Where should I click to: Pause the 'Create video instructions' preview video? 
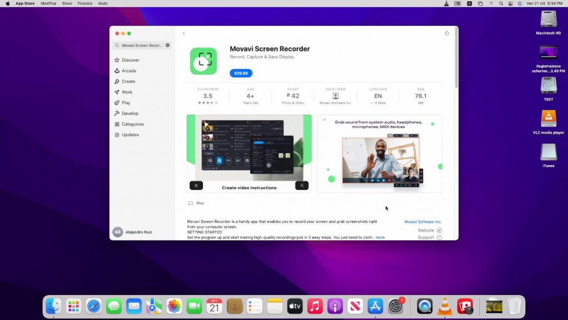(x=196, y=185)
